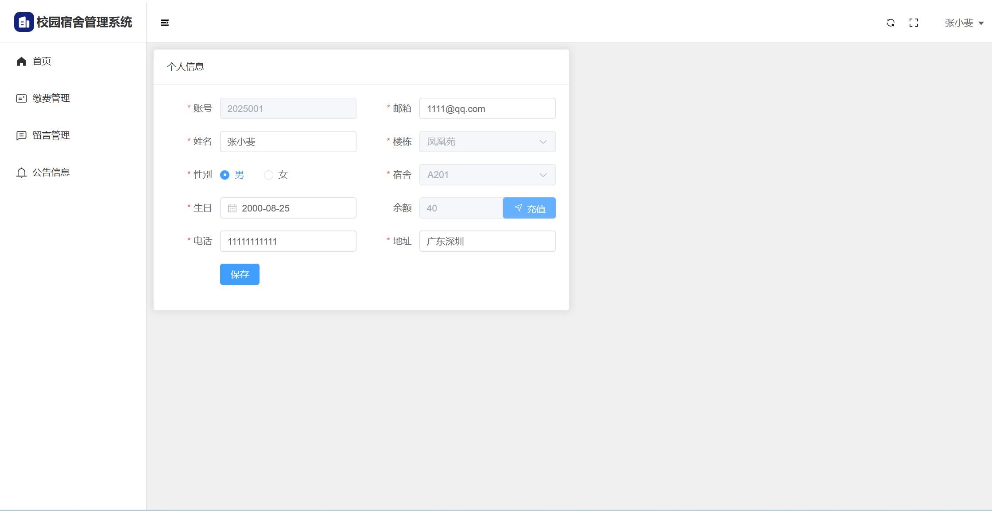
Task: Click the campus dormitory system logo icon
Action: point(24,22)
